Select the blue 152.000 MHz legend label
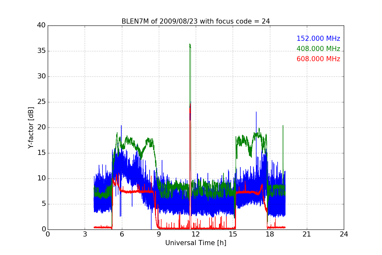The height and width of the screenshot is (255, 382). [x=318, y=39]
